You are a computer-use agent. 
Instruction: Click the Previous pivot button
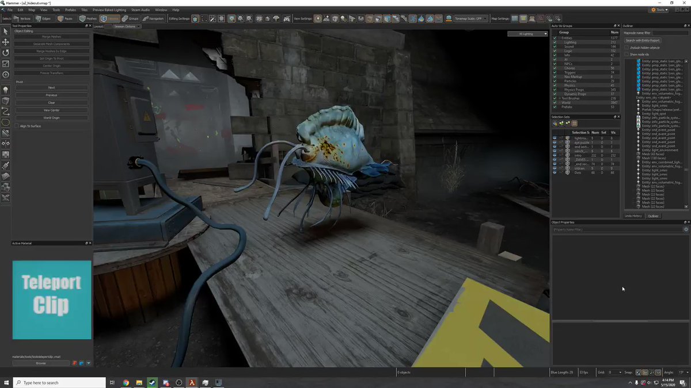(x=51, y=95)
